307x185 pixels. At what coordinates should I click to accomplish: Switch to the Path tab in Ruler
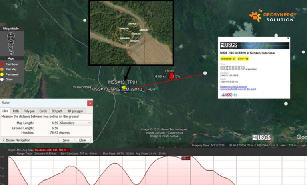click(16, 111)
